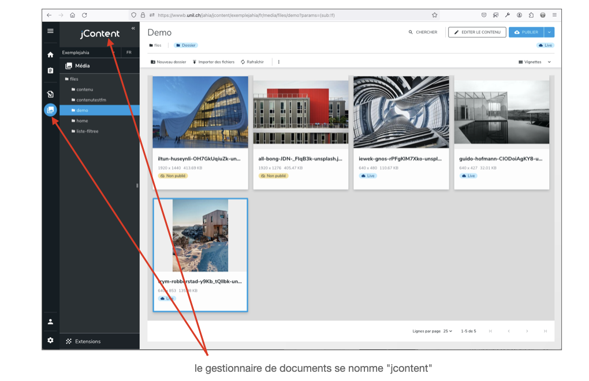Change the lines per page dropdown

click(448, 331)
